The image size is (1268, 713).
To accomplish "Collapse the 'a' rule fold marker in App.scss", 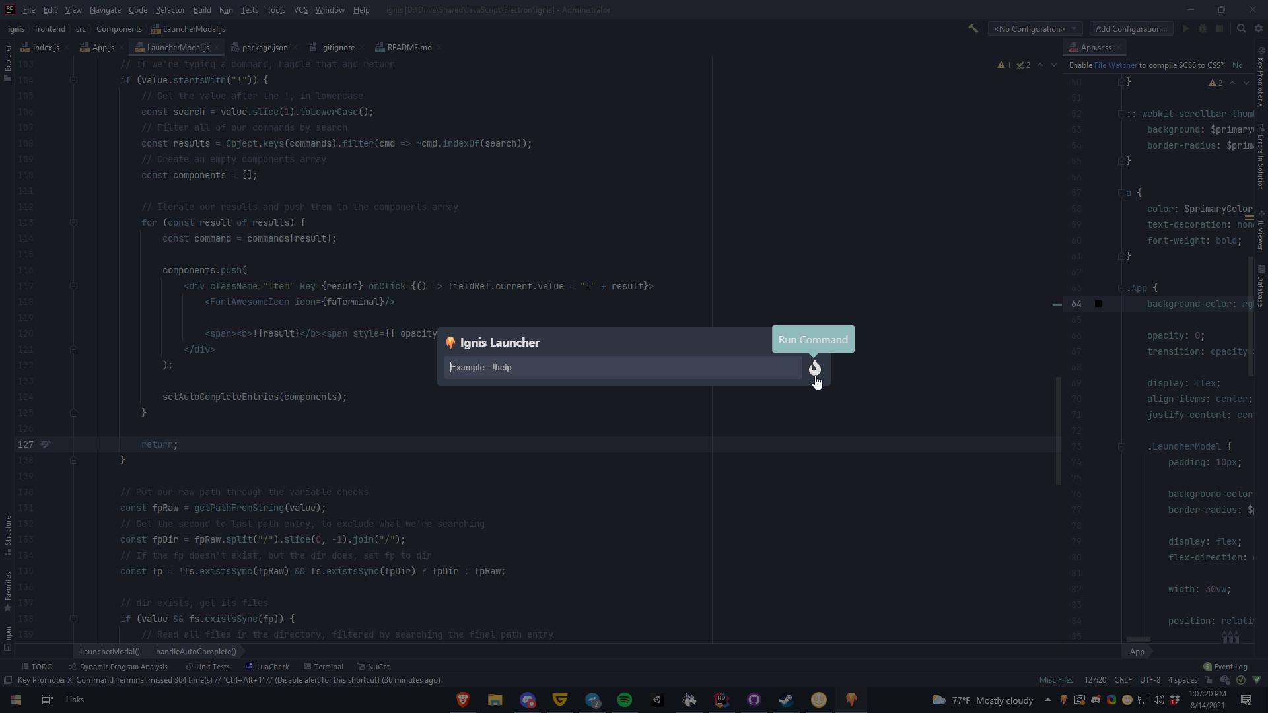I will [x=1121, y=193].
